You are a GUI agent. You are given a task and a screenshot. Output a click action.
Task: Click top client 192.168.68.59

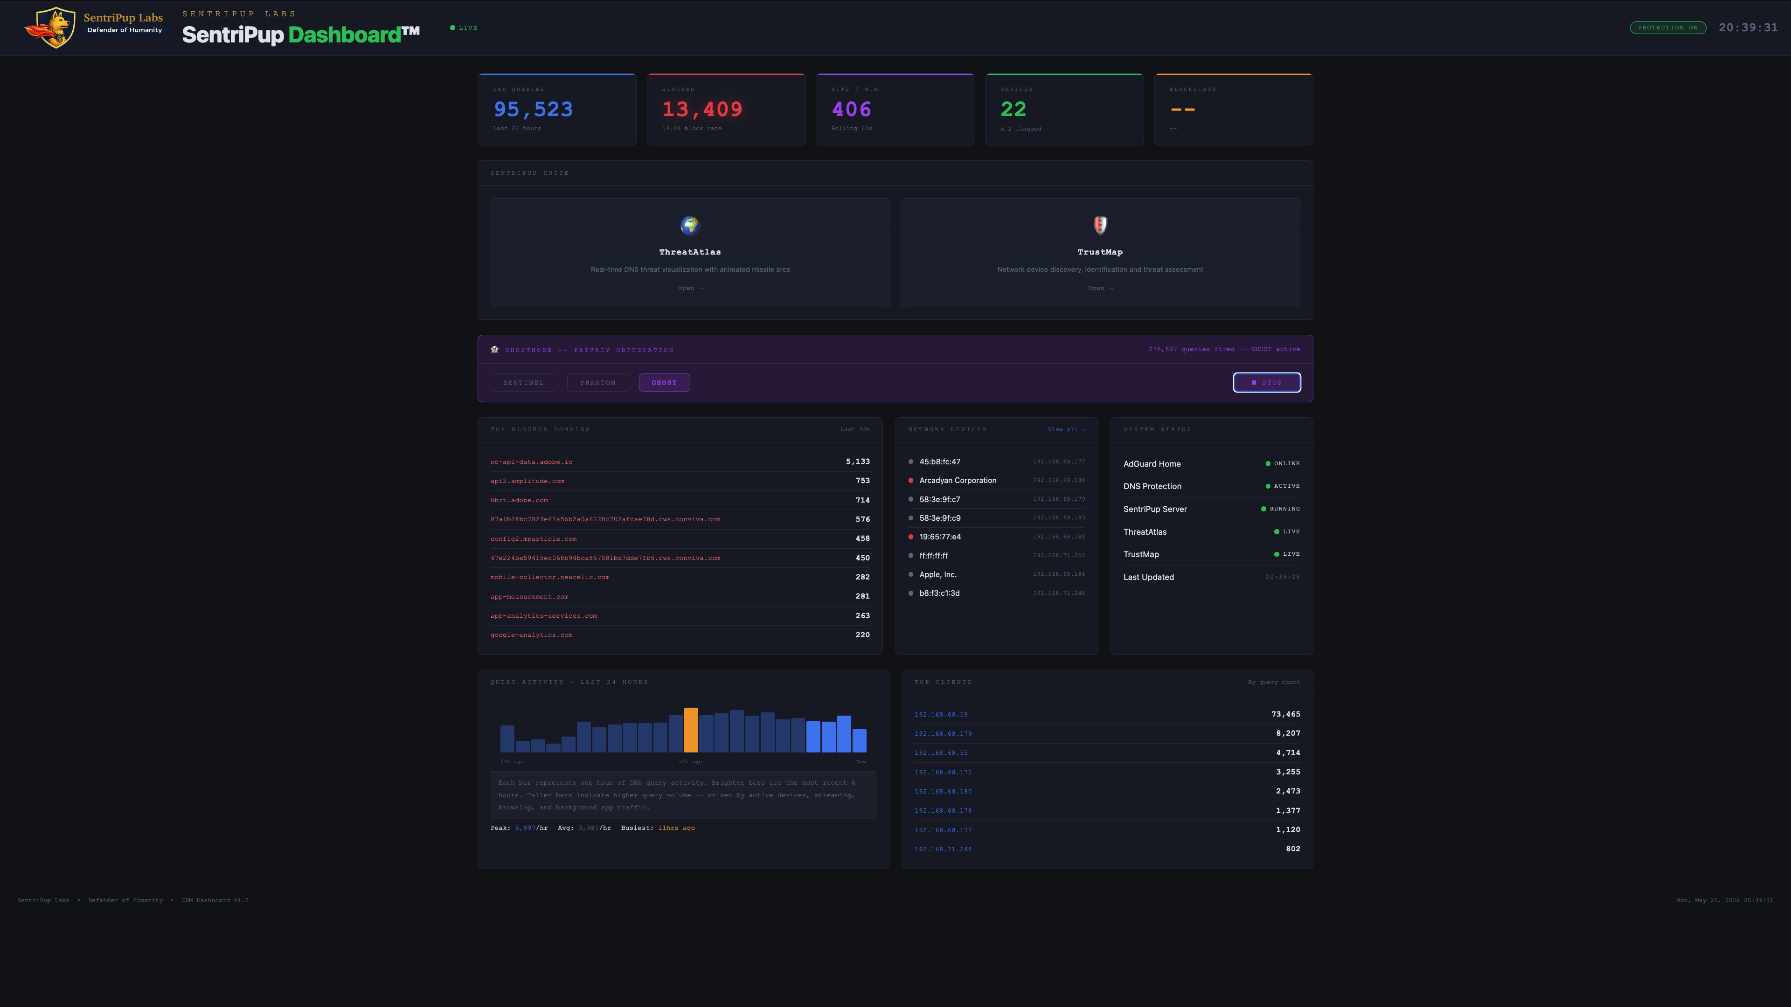941,714
